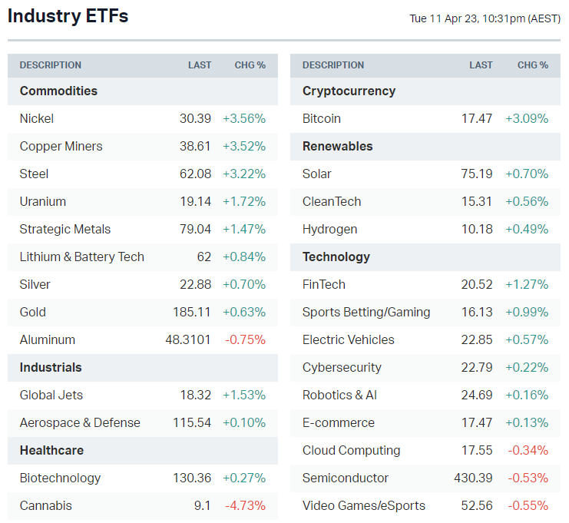569x523 pixels.
Task: Select the Bitcoin ETF row
Action: pos(321,118)
